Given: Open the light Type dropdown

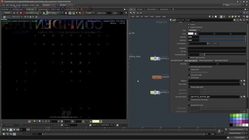Looking at the screenshot, I should pos(194,30).
